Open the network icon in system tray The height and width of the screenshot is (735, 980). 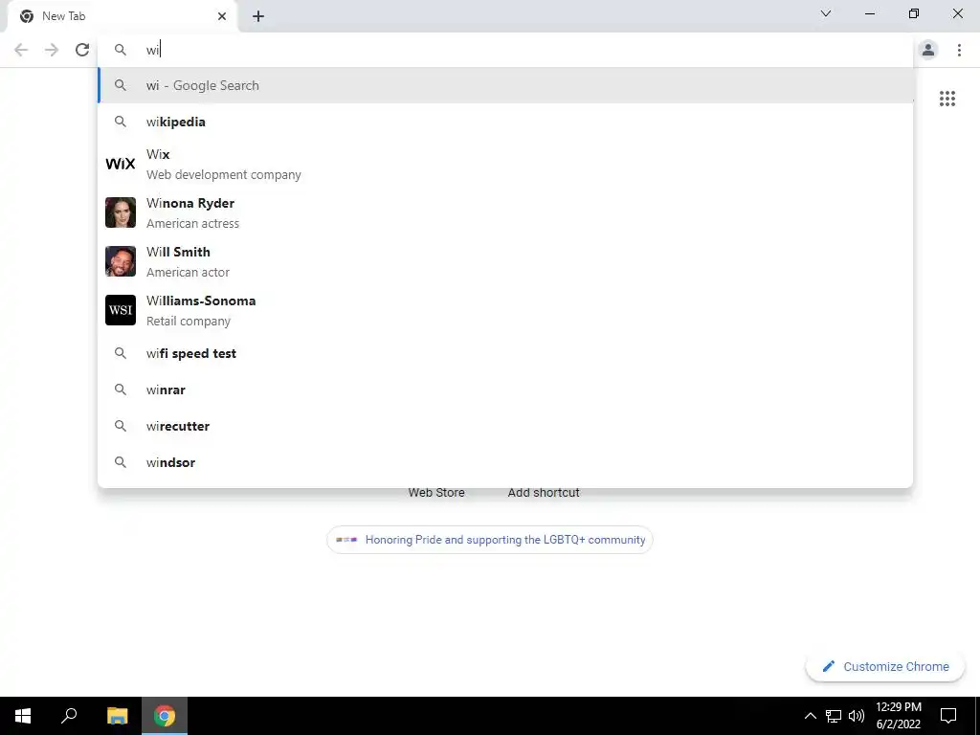(x=834, y=716)
